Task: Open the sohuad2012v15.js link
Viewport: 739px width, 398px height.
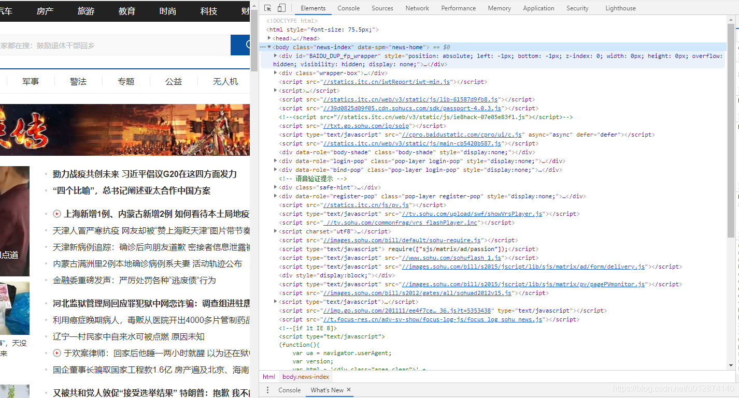Action: (417, 293)
